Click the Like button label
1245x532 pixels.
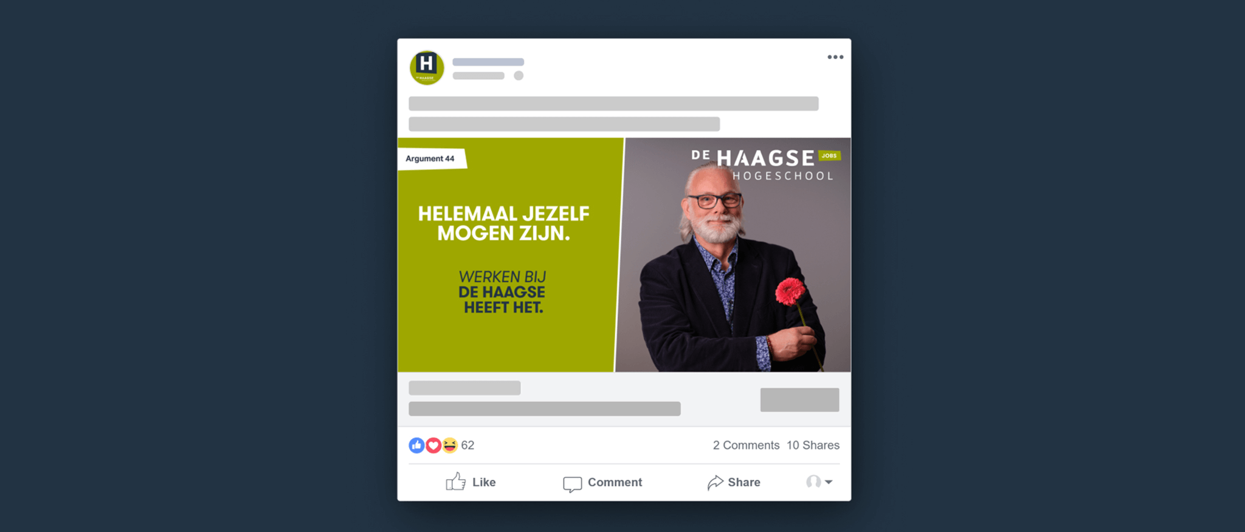pos(484,482)
